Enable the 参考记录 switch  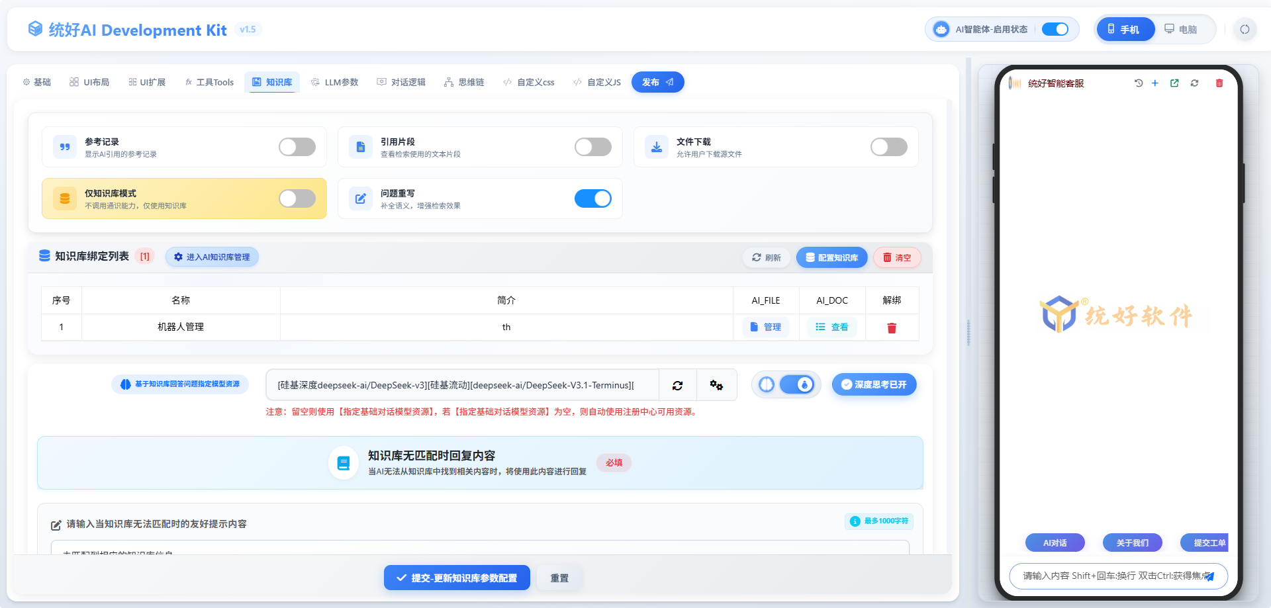click(x=297, y=147)
